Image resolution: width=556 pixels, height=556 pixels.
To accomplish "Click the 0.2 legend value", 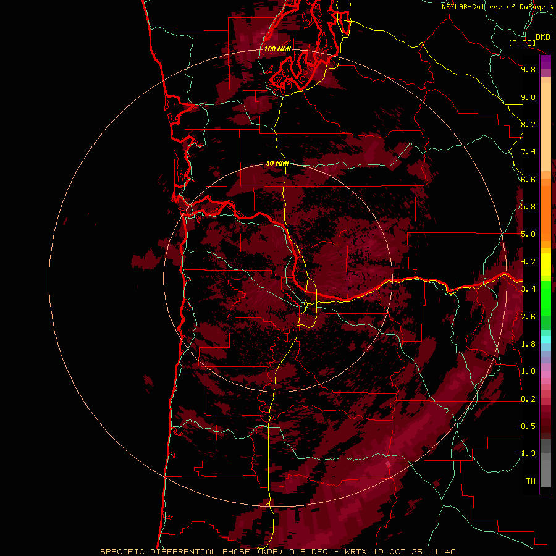I will [x=528, y=399].
